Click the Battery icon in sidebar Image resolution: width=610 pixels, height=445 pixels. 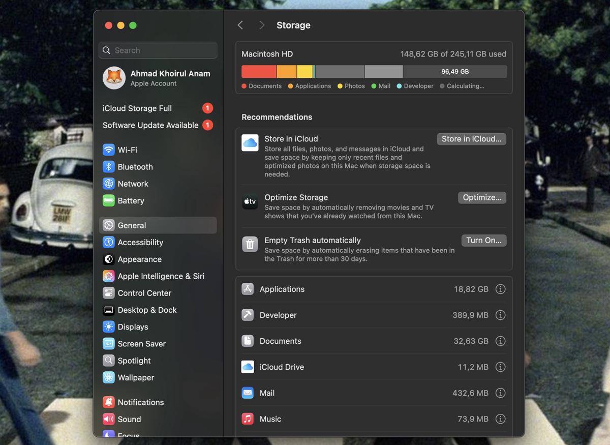[108, 200]
